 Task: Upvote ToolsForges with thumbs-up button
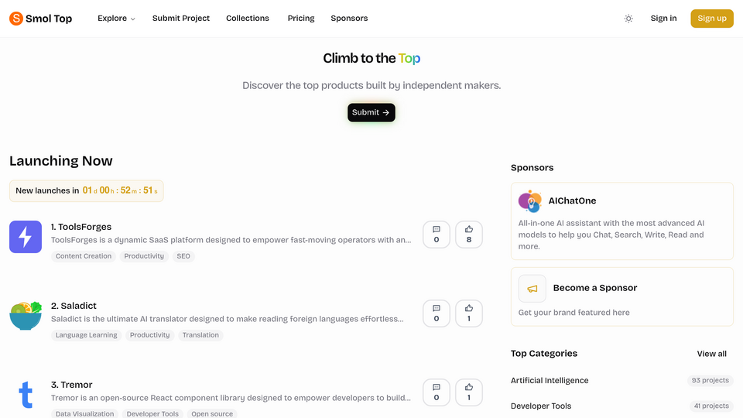pos(469,235)
